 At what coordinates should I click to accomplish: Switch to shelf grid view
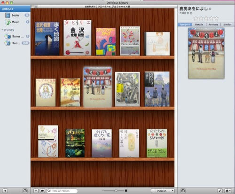point(32,7)
